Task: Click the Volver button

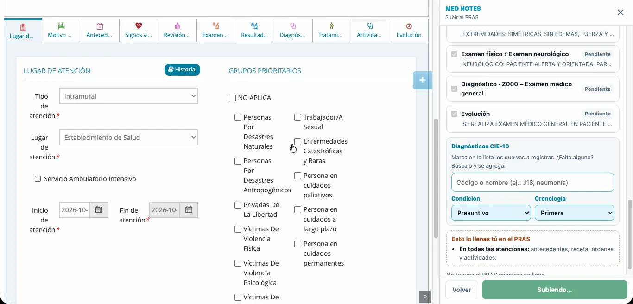Action: pyautogui.click(x=462, y=290)
